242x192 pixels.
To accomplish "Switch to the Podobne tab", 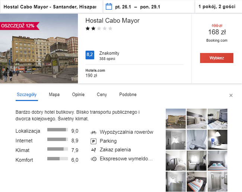I will coord(128,94).
